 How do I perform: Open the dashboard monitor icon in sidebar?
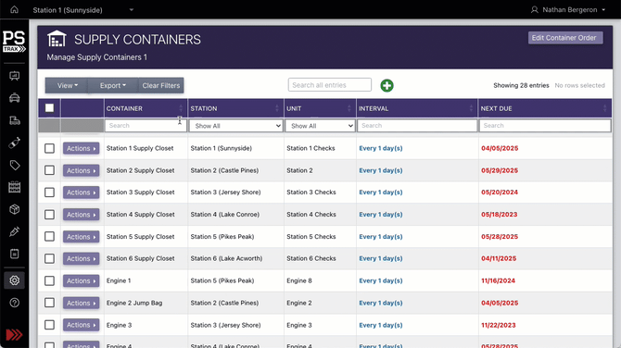[x=14, y=76]
